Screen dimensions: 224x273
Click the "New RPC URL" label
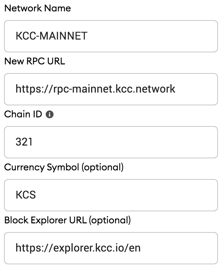[x=34, y=61]
